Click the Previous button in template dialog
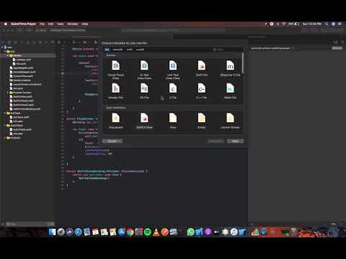The height and width of the screenshot is (259, 346). [x=216, y=141]
